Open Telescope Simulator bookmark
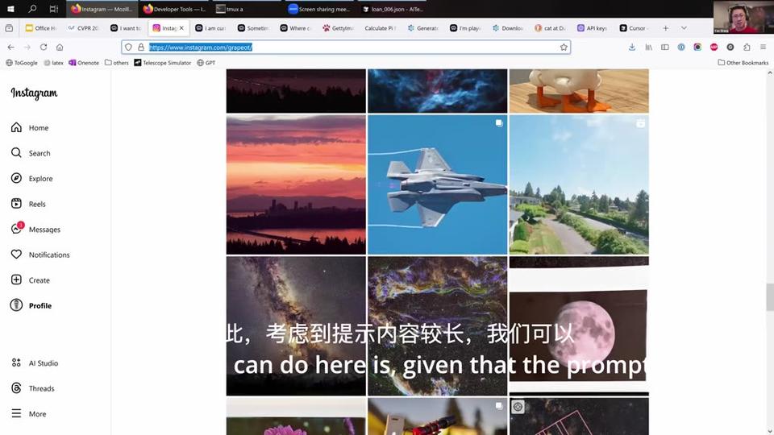The image size is (774, 435). (162, 63)
